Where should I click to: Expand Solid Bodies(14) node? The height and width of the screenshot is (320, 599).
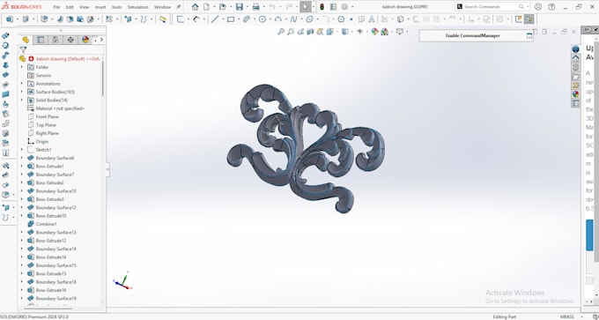click(x=21, y=100)
